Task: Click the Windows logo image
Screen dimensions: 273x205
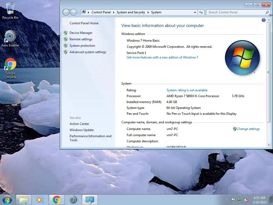Action: coord(242,58)
